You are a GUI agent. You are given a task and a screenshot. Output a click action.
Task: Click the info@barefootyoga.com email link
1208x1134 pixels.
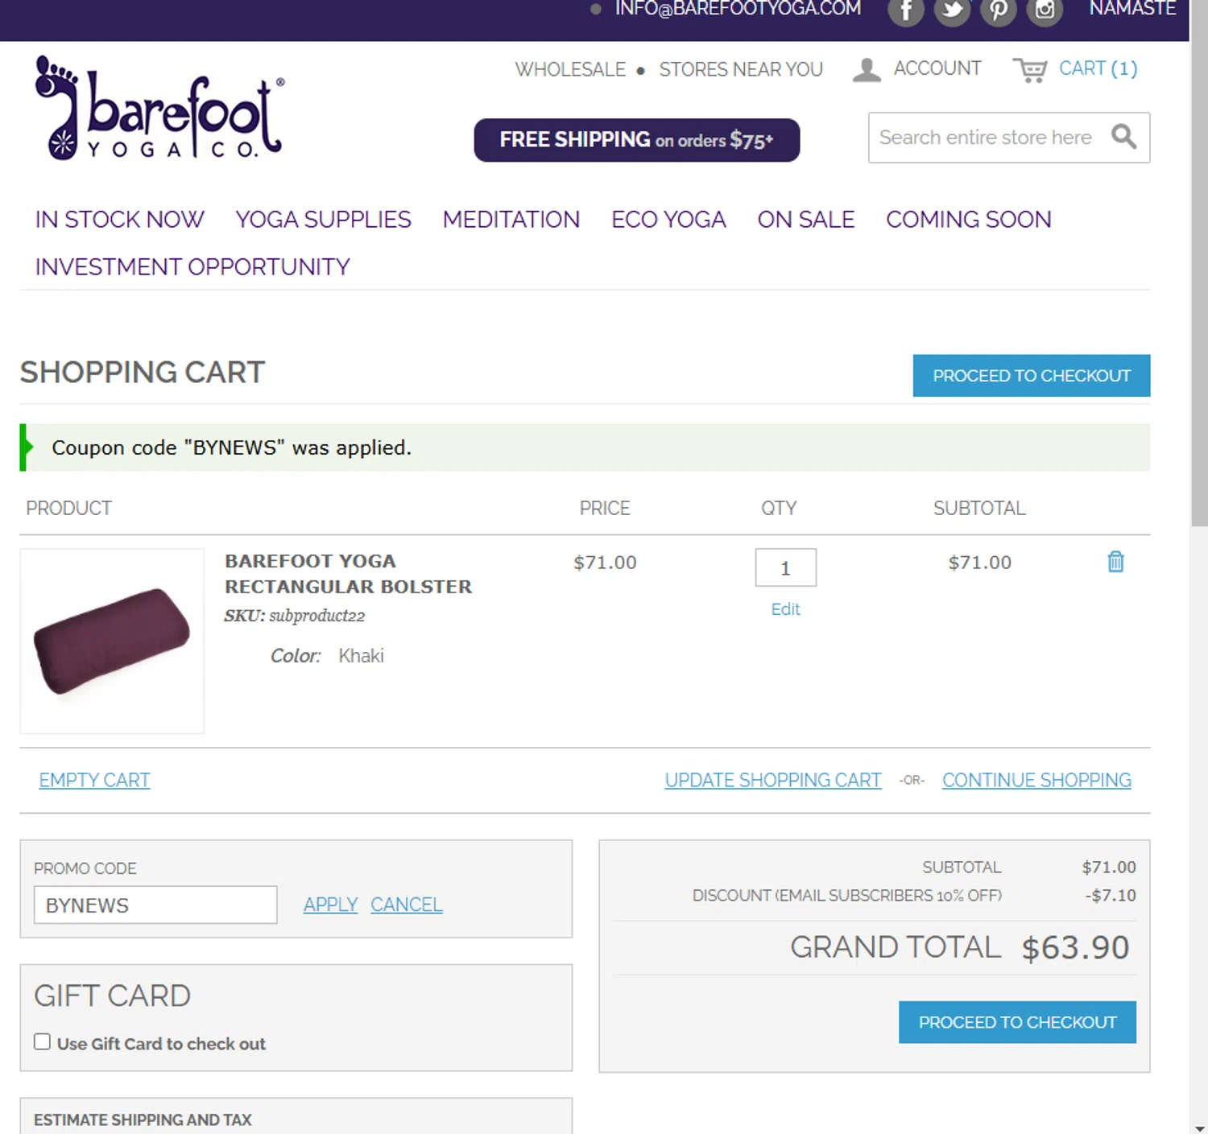(x=738, y=9)
